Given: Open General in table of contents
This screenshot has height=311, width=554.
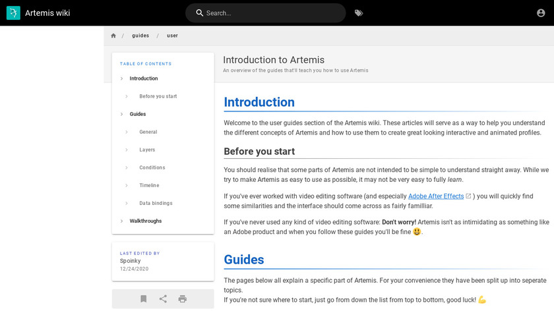Looking at the screenshot, I should (148, 132).
